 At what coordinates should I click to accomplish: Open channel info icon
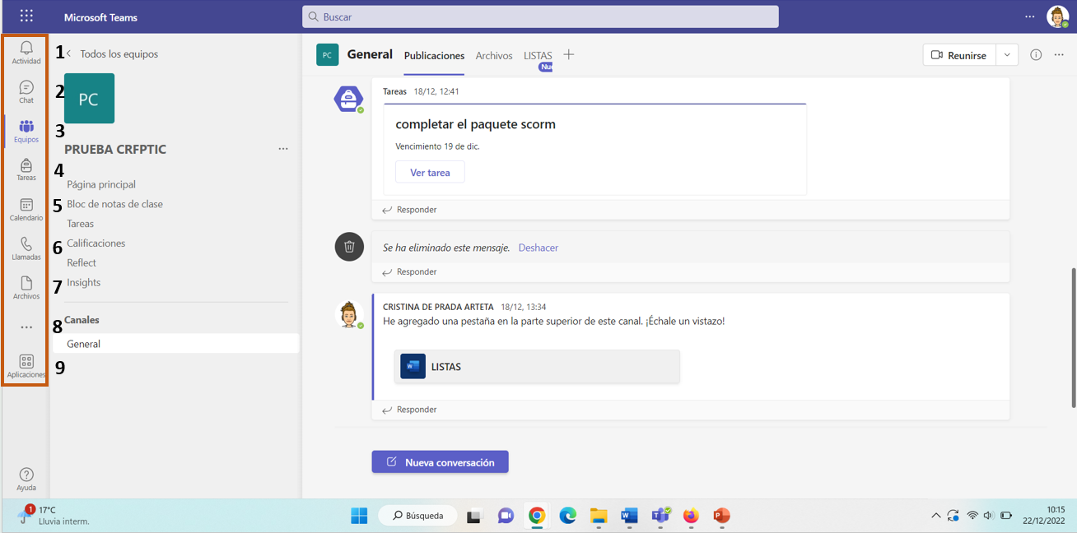click(x=1036, y=55)
